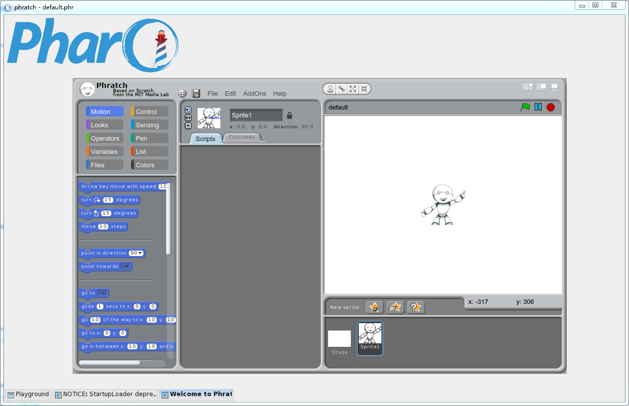Select the stamp duplicate tool
The image size is (629, 406).
click(x=330, y=89)
